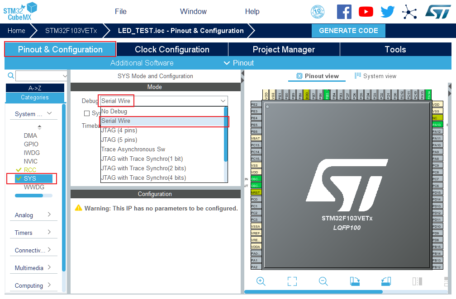Viewport: 456px width, 299px height.
Task: Click the search magnifier icon in the sidebar
Action: click(11, 76)
